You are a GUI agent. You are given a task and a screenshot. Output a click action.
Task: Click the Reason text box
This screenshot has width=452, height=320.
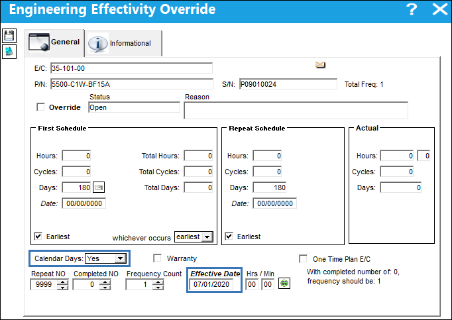coord(296,110)
